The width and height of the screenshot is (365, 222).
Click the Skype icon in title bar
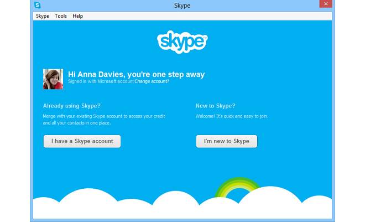(x=37, y=5)
